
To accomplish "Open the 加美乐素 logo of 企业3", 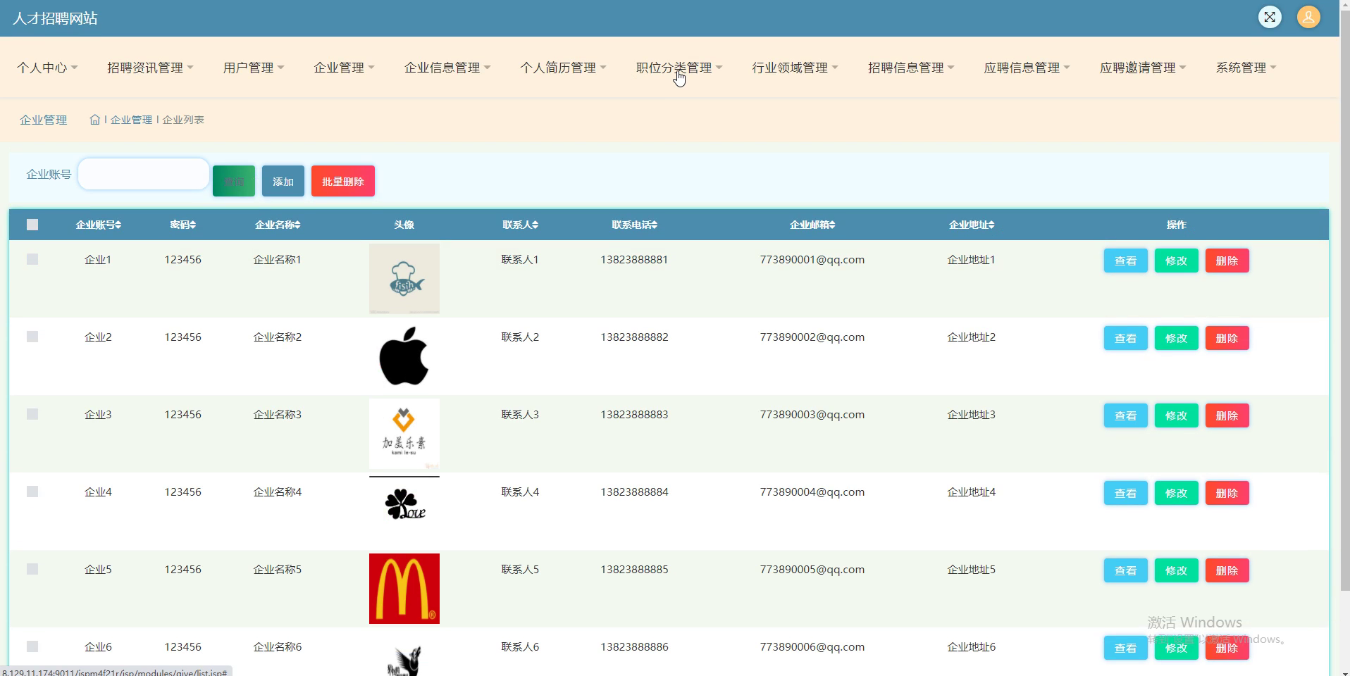I will point(404,434).
